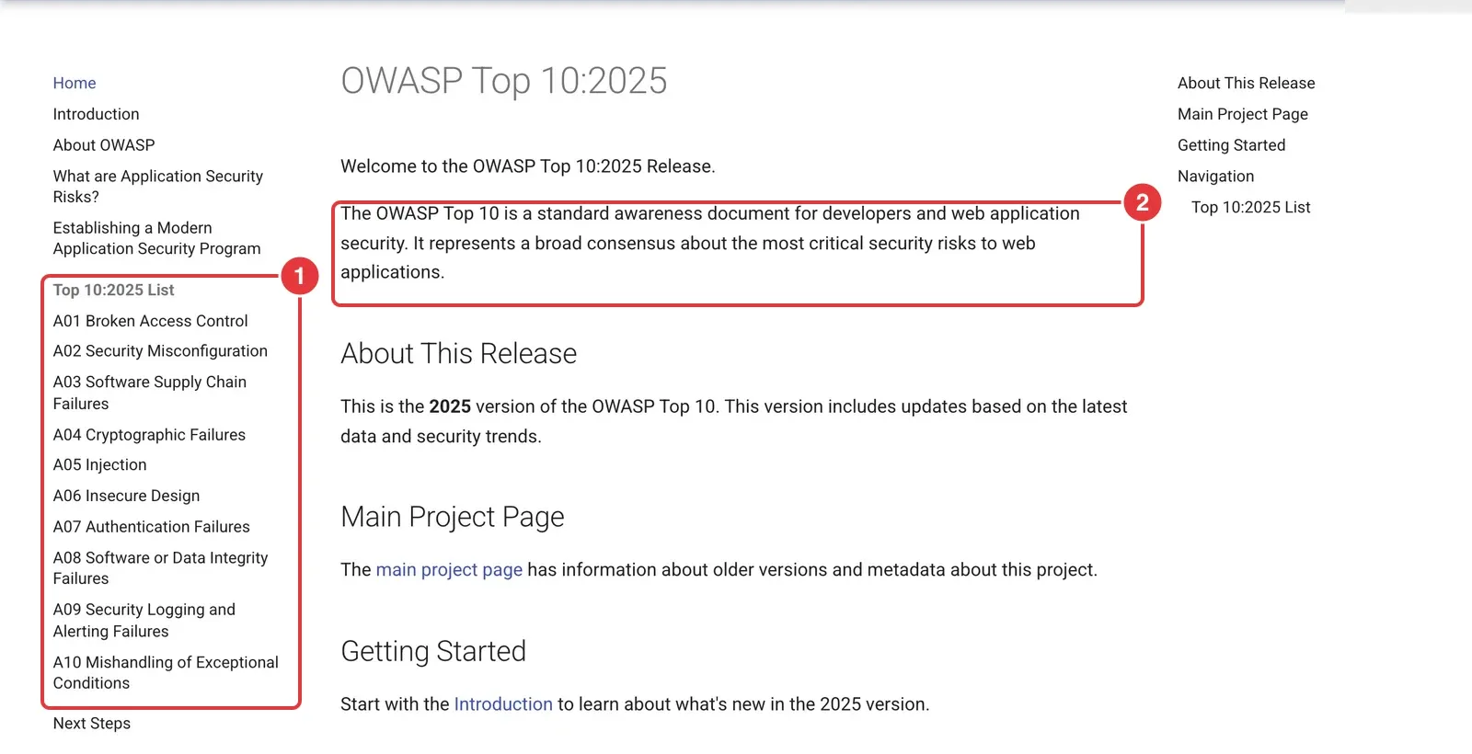This screenshot has width=1472, height=754.
Task: Open 'Establishing a Modern Application Security Program'
Action: [x=156, y=238]
